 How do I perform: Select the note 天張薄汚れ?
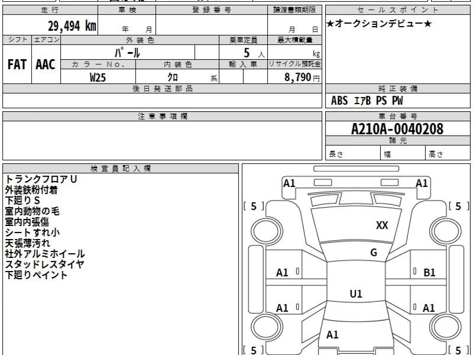(28, 243)
